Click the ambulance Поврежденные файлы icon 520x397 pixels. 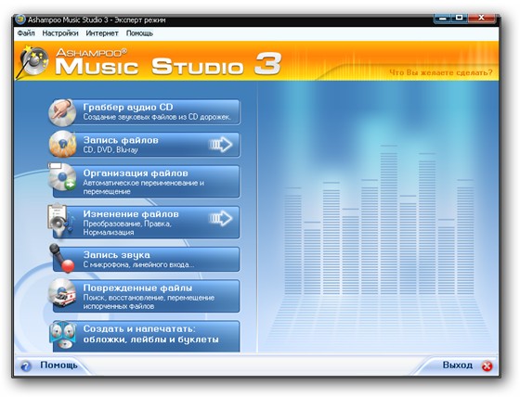coord(62,293)
